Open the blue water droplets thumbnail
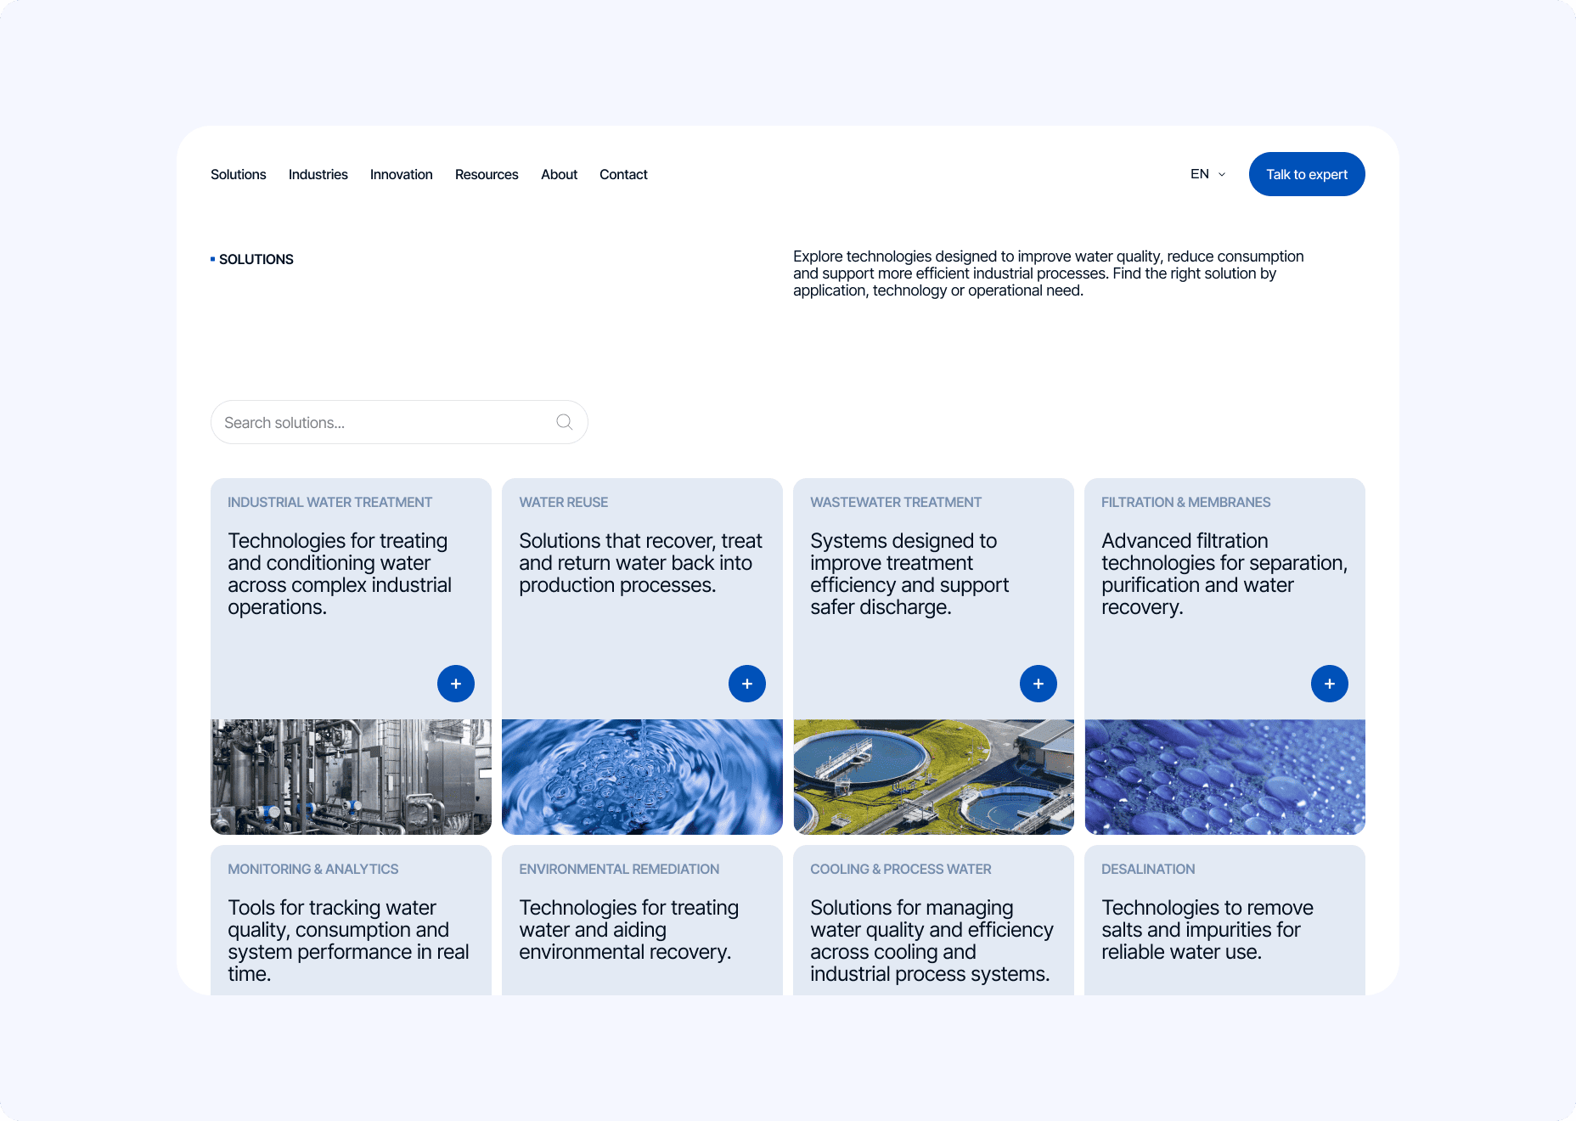 pos(1224,777)
